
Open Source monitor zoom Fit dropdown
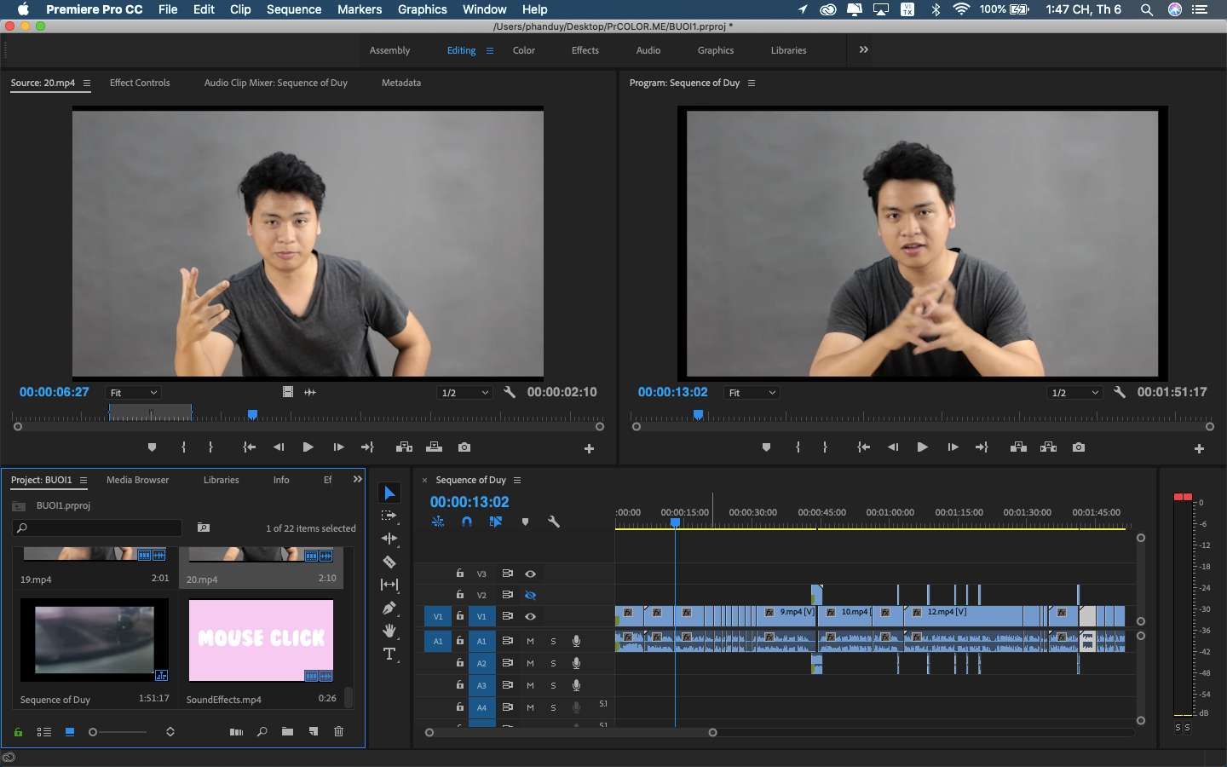click(x=133, y=393)
